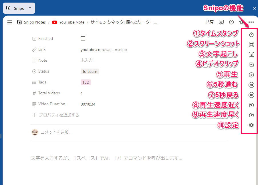Open the Snipo dropdown at top left
This screenshot has height=185, width=258.
click(19, 8)
